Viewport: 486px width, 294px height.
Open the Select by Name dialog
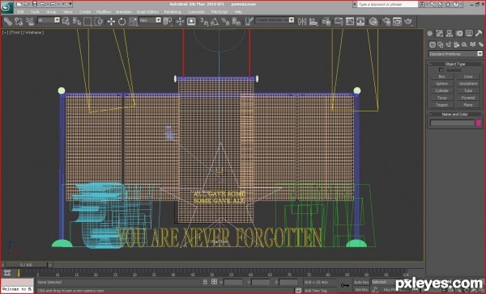[x=77, y=21]
